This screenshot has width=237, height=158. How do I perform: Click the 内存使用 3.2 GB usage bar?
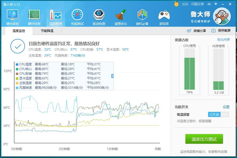219,69
